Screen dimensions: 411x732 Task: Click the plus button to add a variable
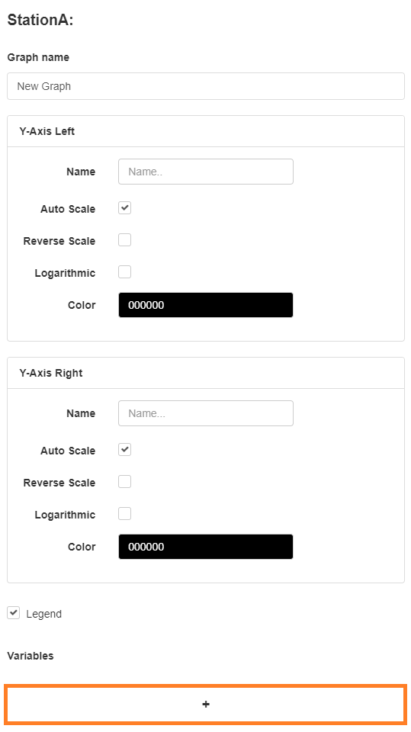click(206, 704)
